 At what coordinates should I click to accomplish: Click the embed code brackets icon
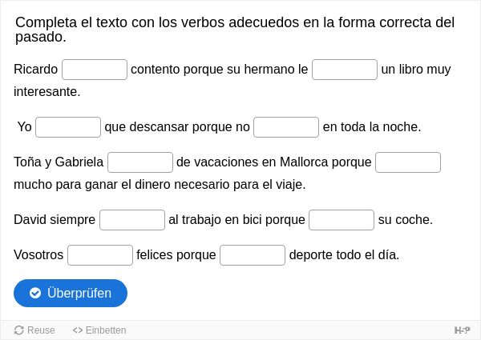pyautogui.click(x=78, y=330)
